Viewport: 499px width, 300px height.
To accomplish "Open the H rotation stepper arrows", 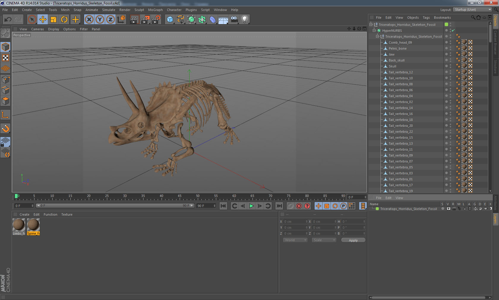I will (x=364, y=222).
